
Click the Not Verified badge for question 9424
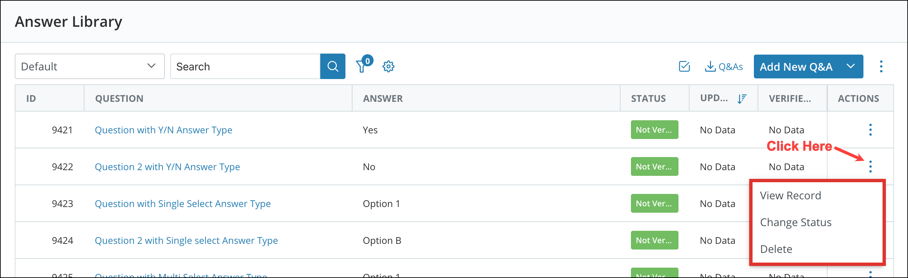point(654,240)
